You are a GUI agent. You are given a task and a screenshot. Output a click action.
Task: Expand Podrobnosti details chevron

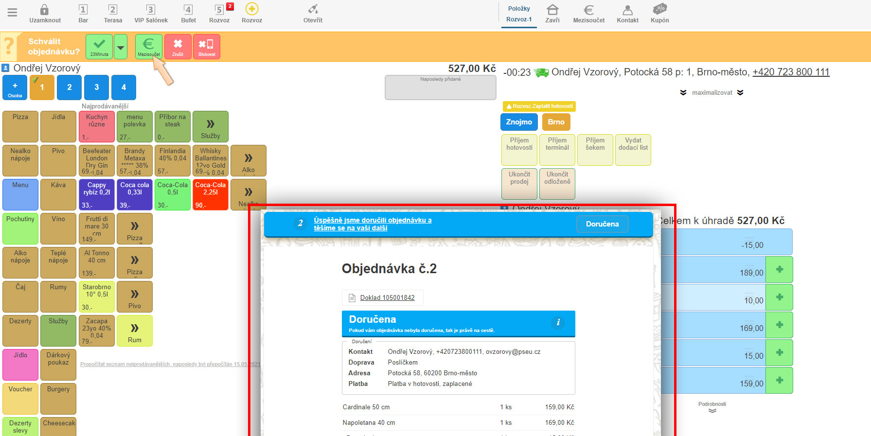[x=712, y=410]
